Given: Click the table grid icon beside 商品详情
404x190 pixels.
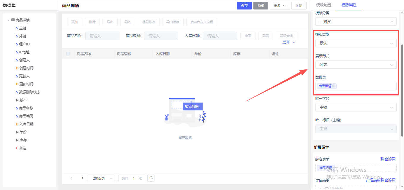Looking at the screenshot, I should [13, 20].
